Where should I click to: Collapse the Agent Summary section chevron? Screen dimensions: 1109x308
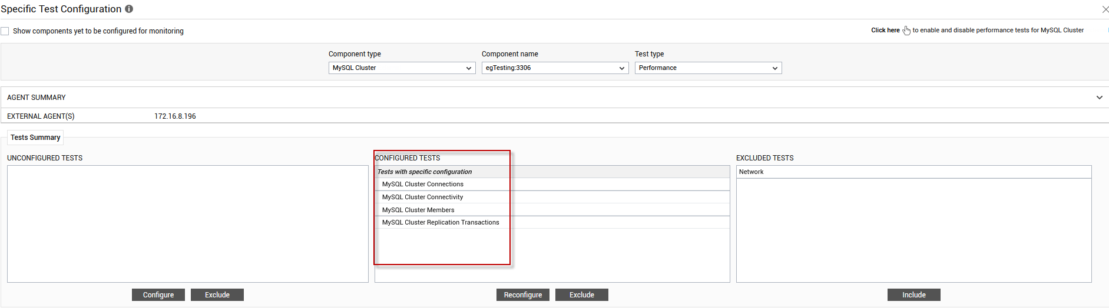coord(1099,98)
